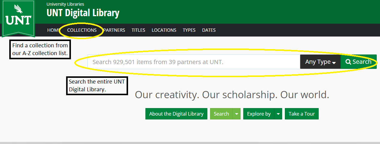Image resolution: width=380 pixels, height=144 pixels.
Task: Open the TITLES navigation item
Action: pos(138,30)
